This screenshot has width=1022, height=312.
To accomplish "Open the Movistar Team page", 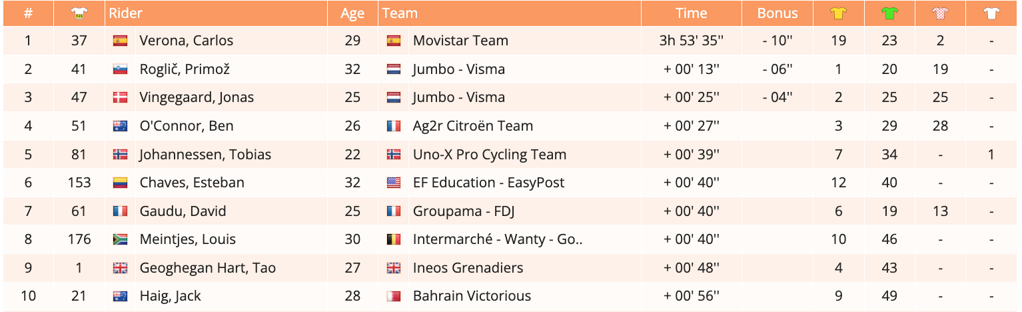I will click(x=460, y=41).
